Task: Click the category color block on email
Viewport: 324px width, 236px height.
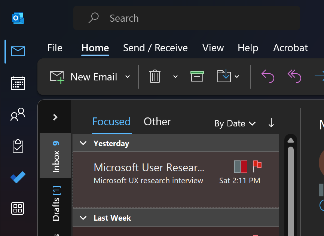Action: point(241,166)
